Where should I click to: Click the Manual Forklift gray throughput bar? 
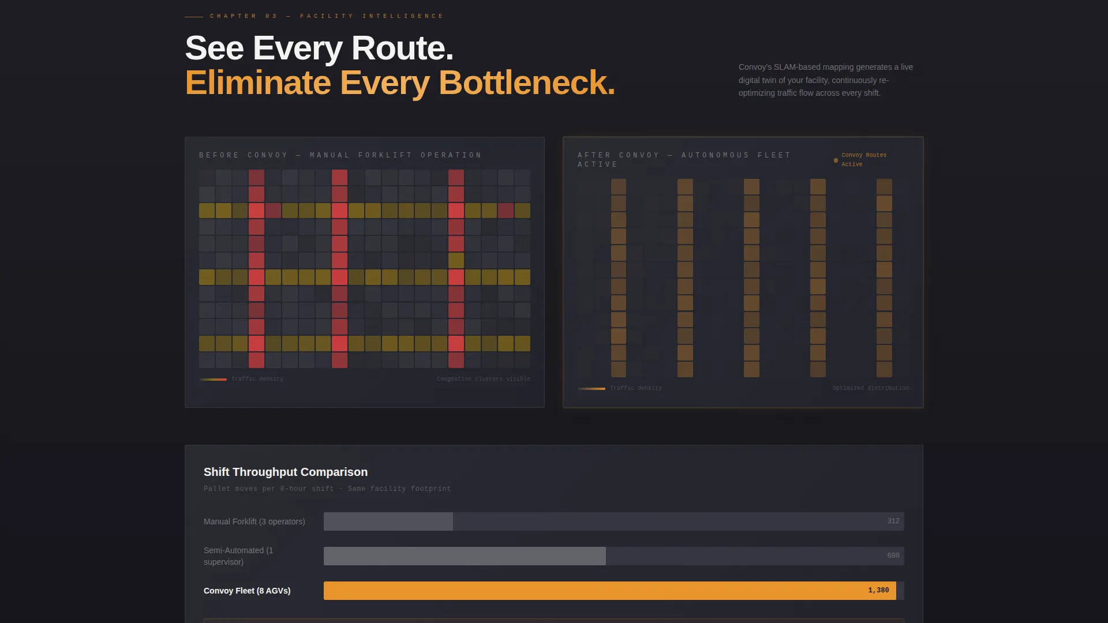(x=388, y=521)
